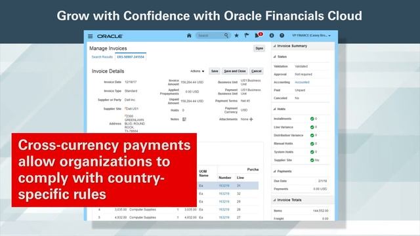Collapse the Payments section
The image size is (420, 236).
click(274, 171)
